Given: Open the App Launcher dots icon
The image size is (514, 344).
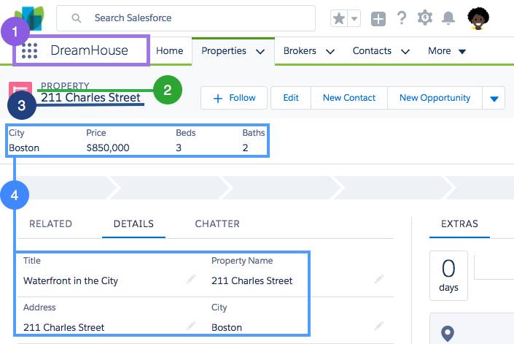Looking at the screenshot, I should 29,51.
